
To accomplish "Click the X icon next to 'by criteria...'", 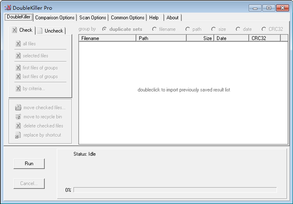I will point(18,88).
